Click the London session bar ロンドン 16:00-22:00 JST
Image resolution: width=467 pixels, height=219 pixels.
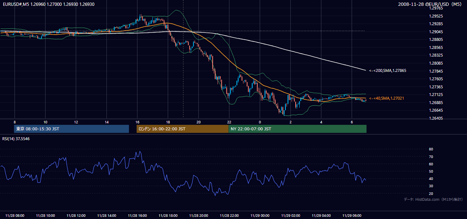[x=182, y=129]
